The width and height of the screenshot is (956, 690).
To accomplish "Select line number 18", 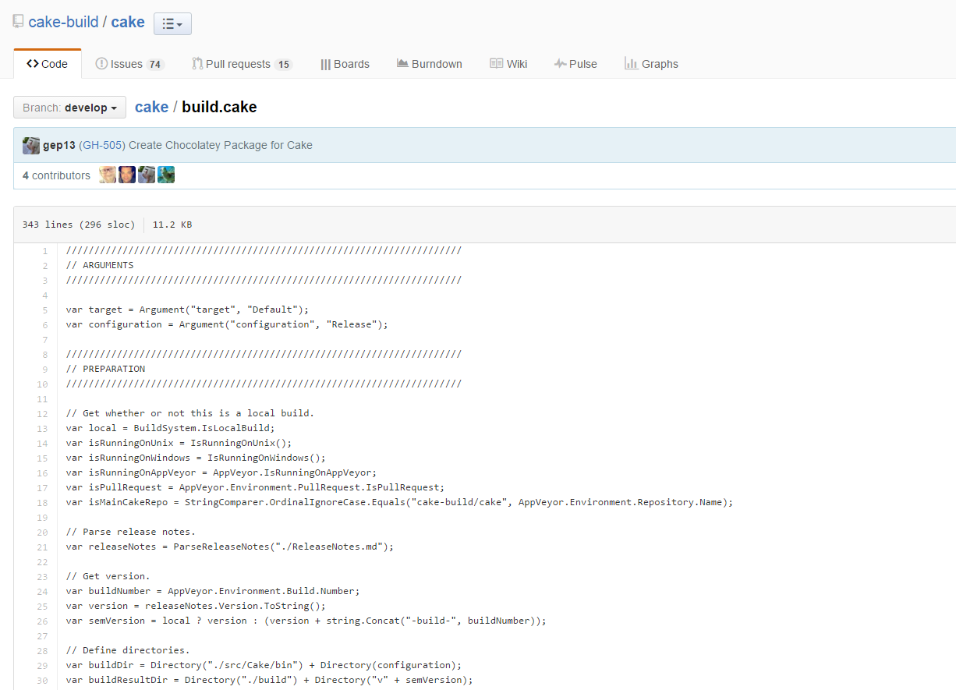I will coord(42,503).
